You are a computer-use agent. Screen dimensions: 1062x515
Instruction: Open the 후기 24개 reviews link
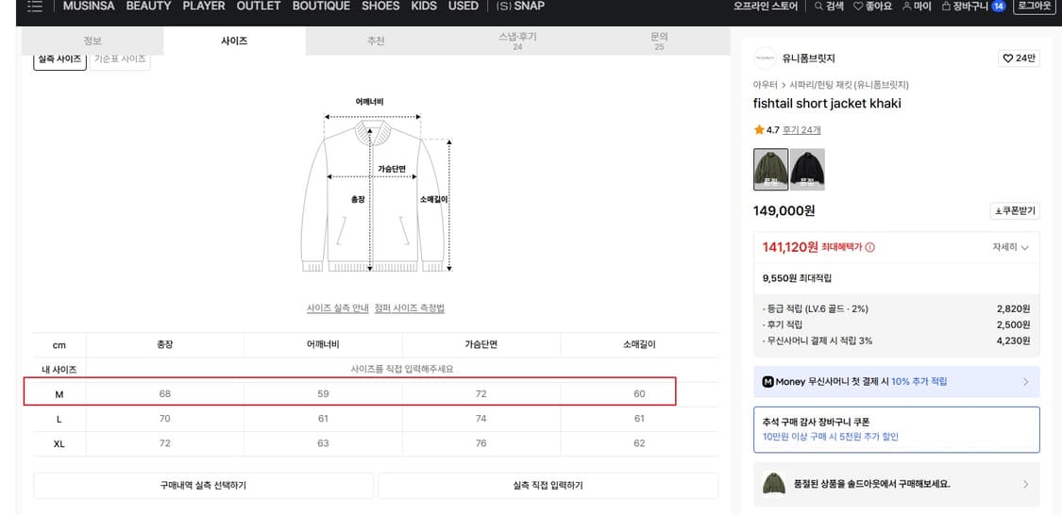point(801,130)
